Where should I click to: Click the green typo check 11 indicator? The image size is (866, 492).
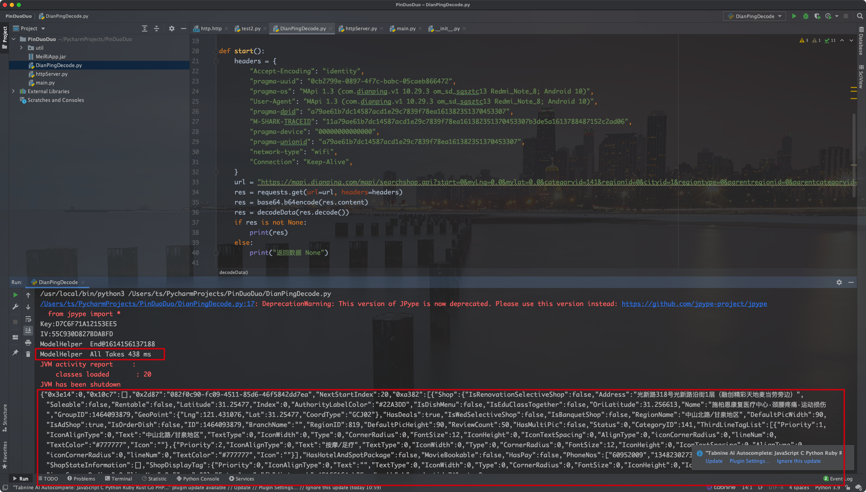click(830, 40)
